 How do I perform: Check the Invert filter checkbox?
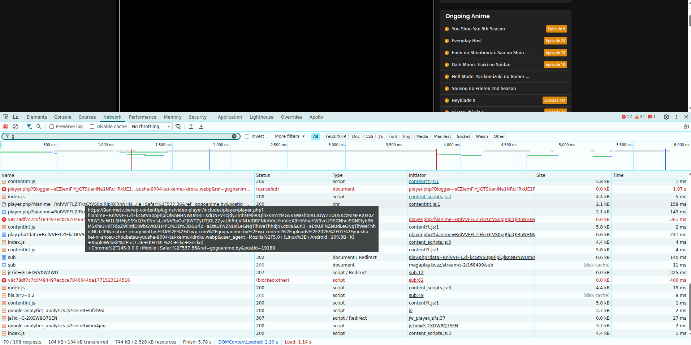(x=247, y=136)
